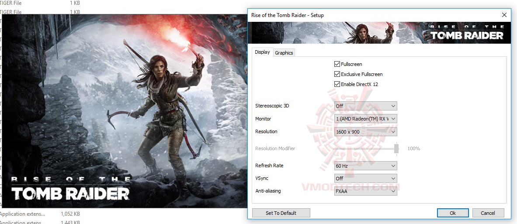The width and height of the screenshot is (517, 224).
Task: Switch to the Graphics tab
Action: tap(284, 53)
